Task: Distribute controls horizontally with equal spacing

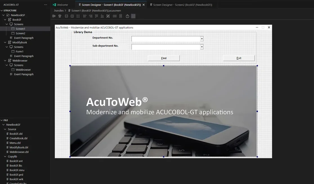Action: 115,16
